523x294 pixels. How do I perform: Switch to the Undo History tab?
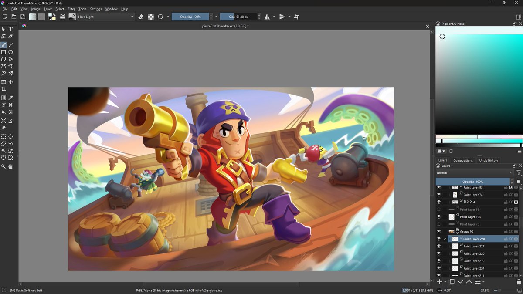click(x=489, y=160)
